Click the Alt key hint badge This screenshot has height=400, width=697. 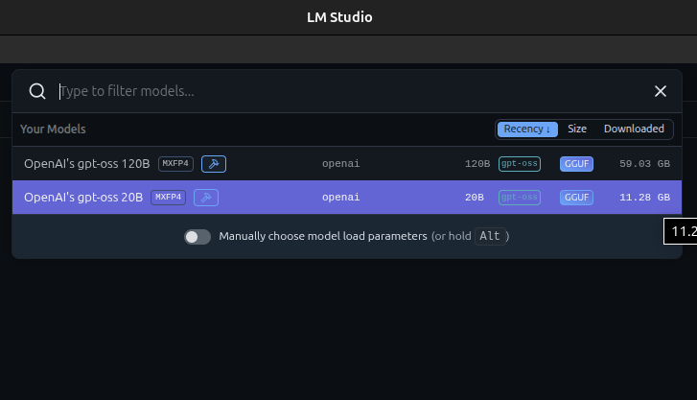click(490, 236)
